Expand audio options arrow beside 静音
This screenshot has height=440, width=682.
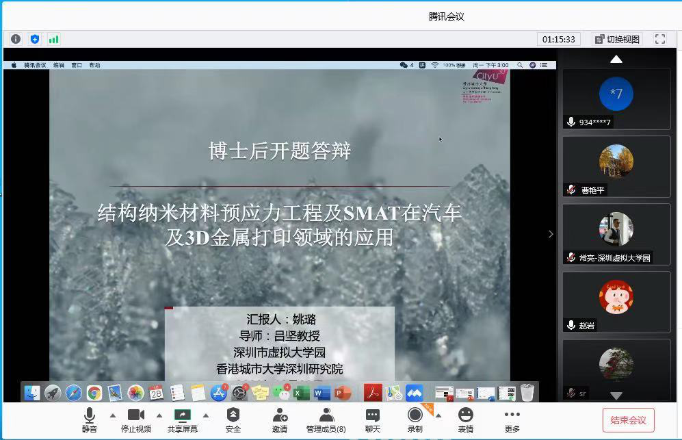point(113,415)
